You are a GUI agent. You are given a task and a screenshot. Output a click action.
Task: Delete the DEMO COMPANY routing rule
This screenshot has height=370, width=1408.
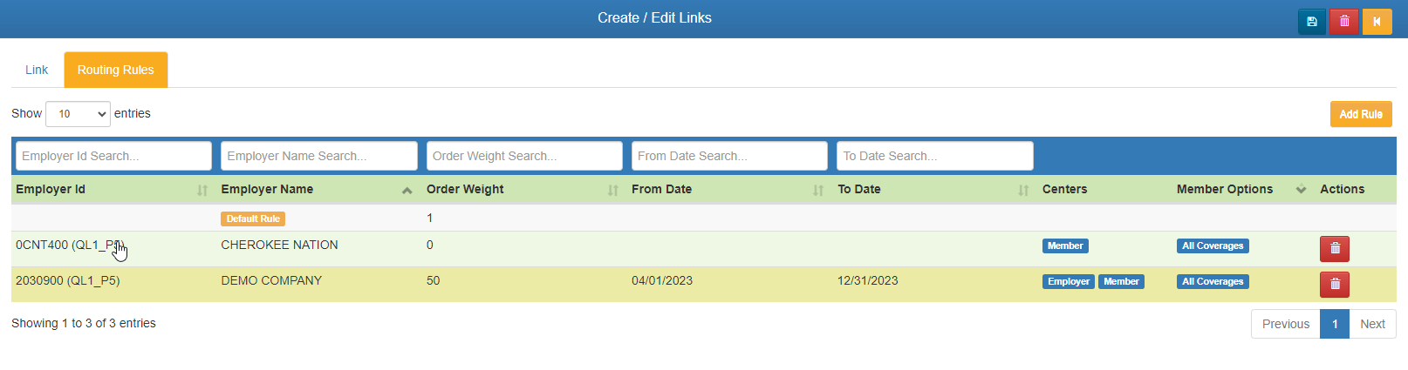point(1335,284)
